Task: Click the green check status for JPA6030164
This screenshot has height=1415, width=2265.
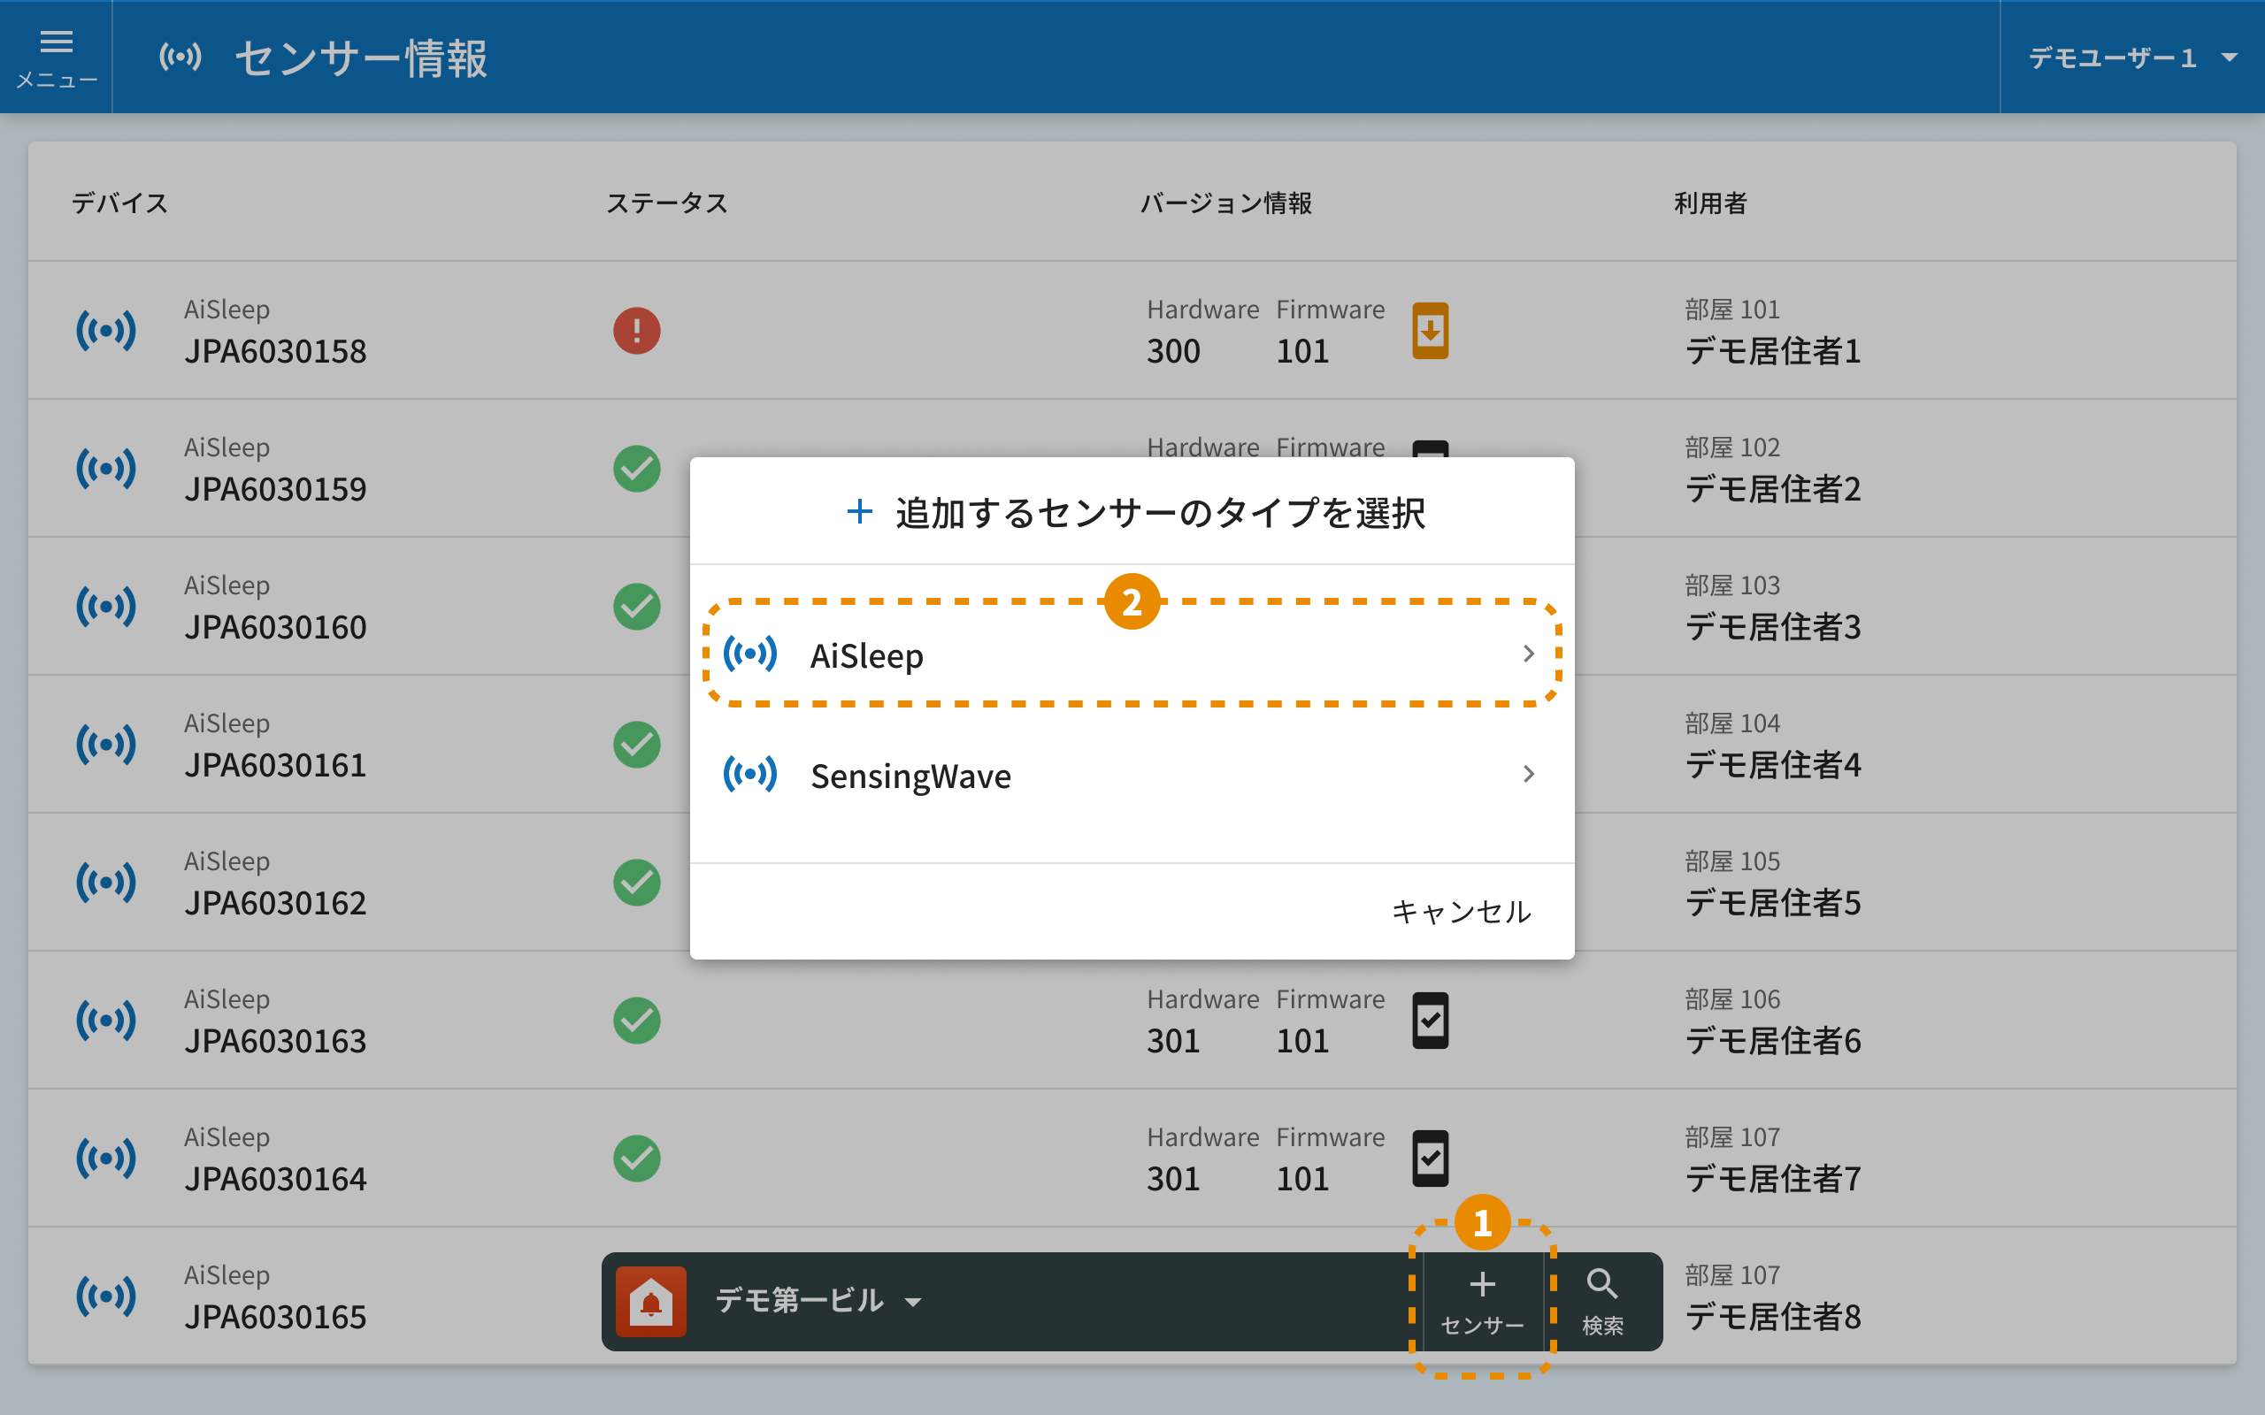Action: click(x=636, y=1159)
